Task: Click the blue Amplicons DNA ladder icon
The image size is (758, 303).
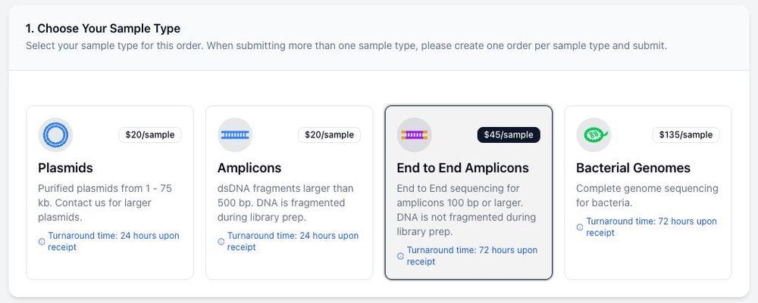Action: point(235,135)
